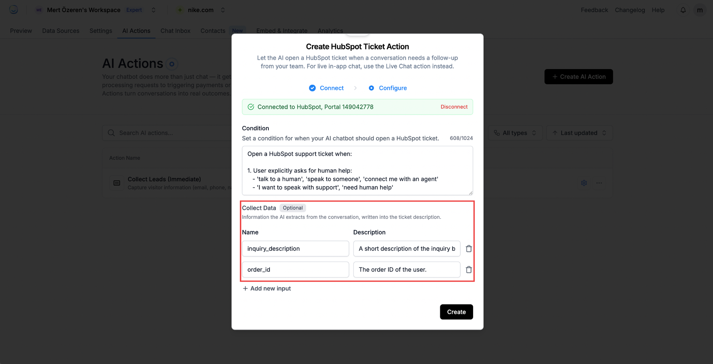Screen dimensions: 713x364
Task: Select the Configure step
Action: tap(388, 88)
